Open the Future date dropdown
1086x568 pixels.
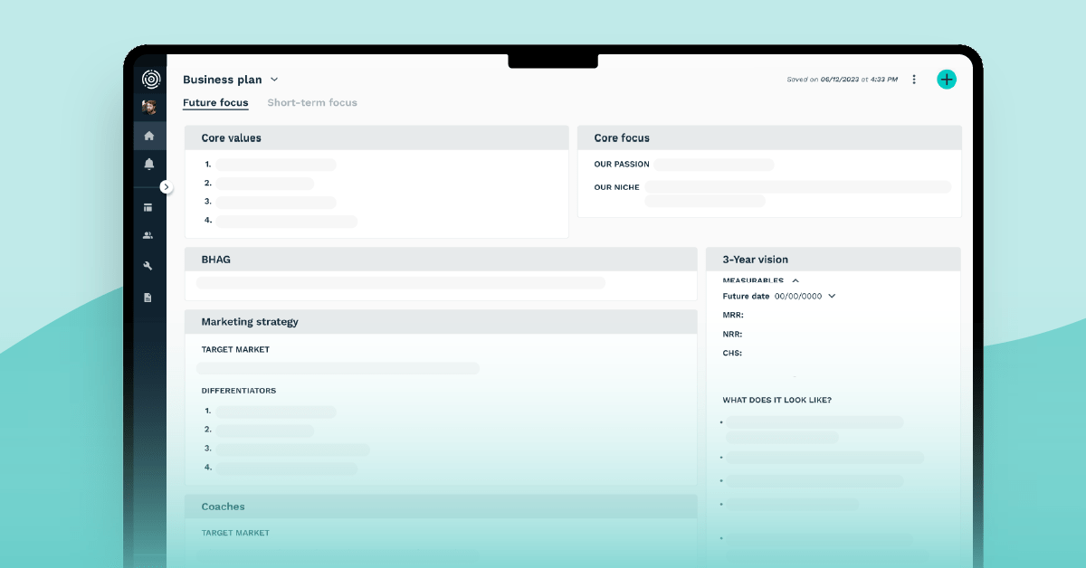pos(832,296)
